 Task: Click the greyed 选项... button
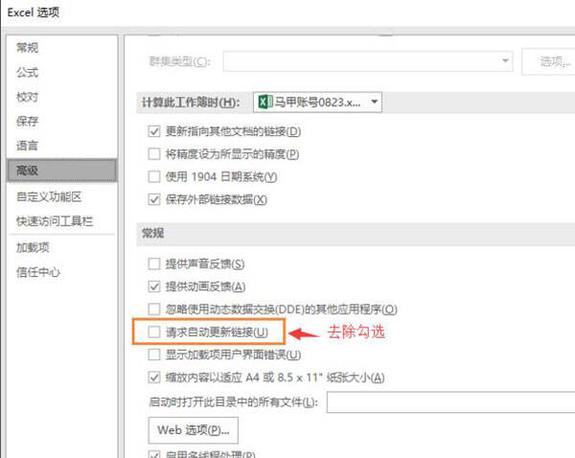549,61
